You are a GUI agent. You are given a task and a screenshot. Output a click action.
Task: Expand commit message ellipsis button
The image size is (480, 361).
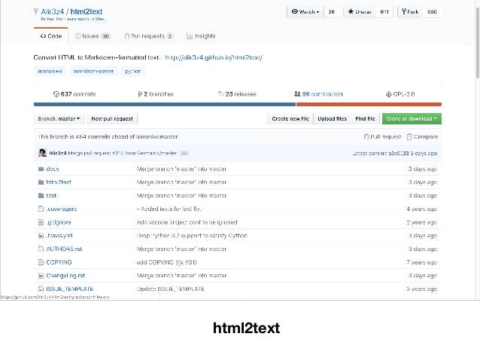pos(184,153)
